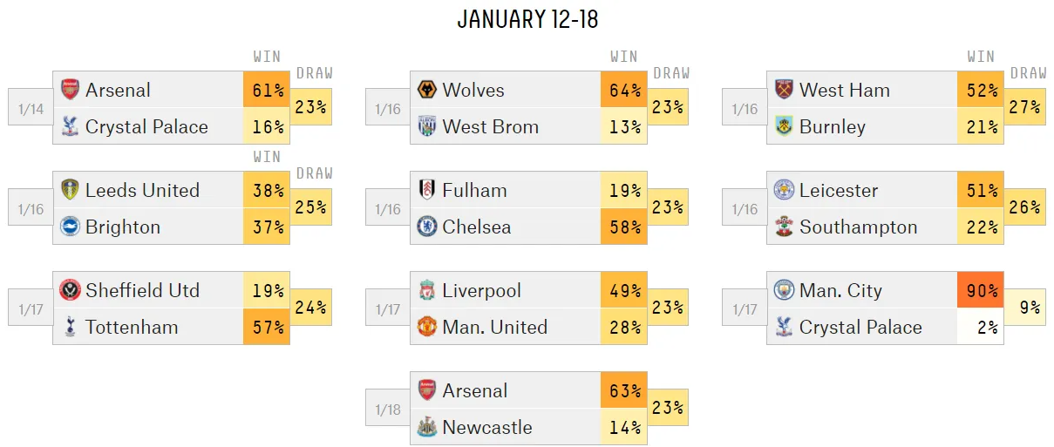Click the West Brom club crest
This screenshot has width=1054, height=447.
coord(426,126)
